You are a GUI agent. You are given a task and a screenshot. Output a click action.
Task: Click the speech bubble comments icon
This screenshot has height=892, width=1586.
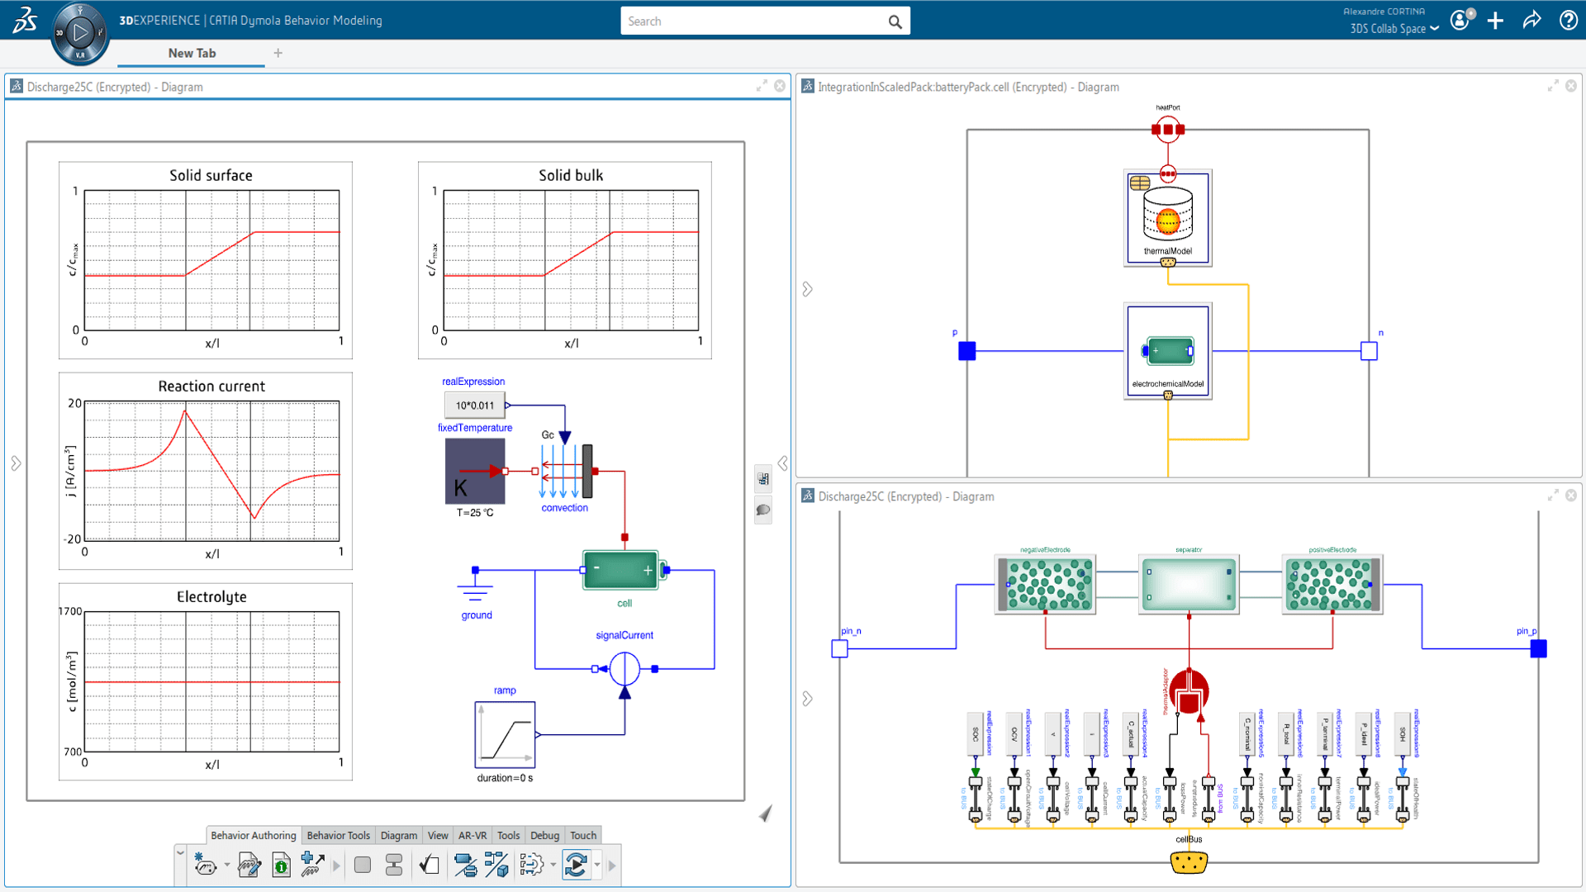[763, 510]
